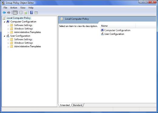Viewport: 158px width, 113px height.
Task: Expand Windows Settings under User Configuration
Action: [x=8, y=43]
